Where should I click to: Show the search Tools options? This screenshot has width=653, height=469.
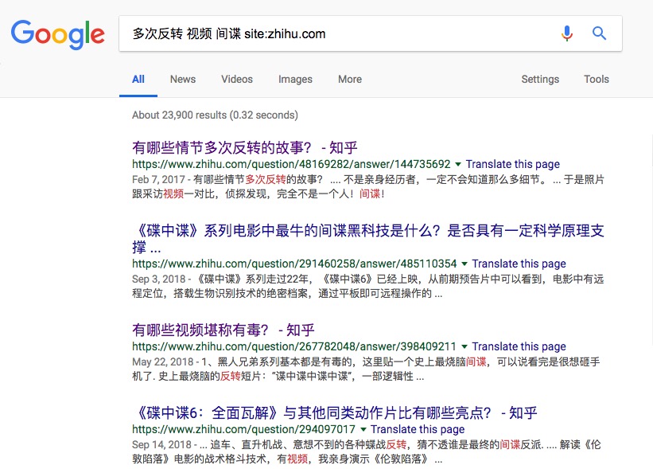[x=596, y=79]
